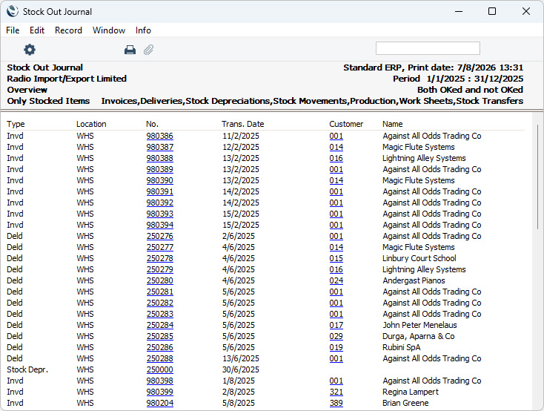This screenshot has width=544, height=411.
Task: Open customer 017 for John Peter Menelaus
Action: coord(336,325)
